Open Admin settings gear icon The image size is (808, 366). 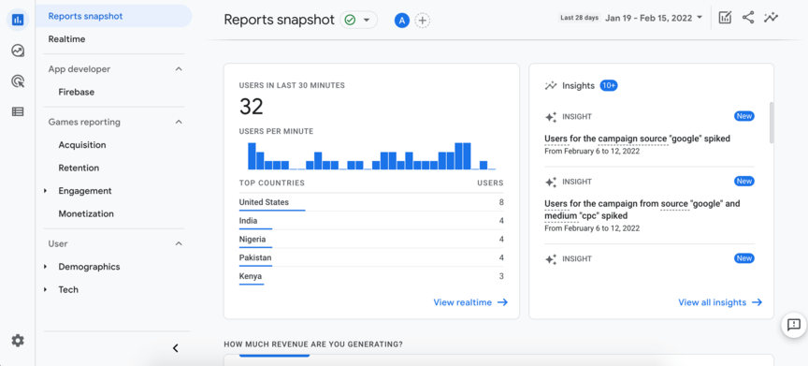coord(18,340)
